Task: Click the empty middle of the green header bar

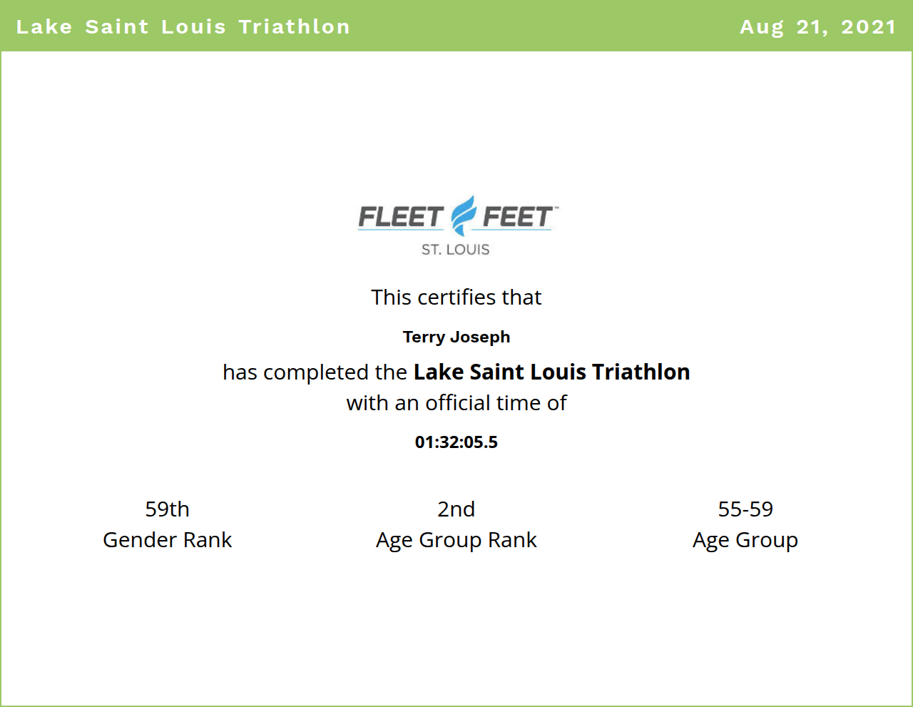Action: 542,26
